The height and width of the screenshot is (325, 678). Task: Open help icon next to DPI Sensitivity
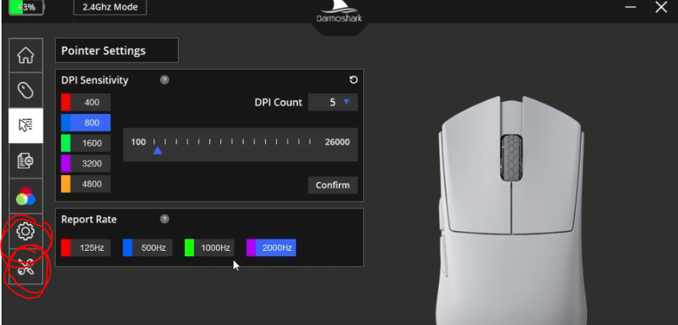click(164, 80)
